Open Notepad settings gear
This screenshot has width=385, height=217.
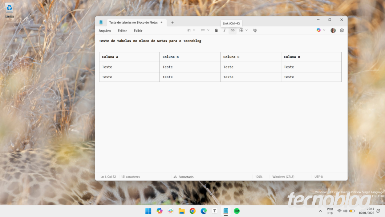coord(341,30)
